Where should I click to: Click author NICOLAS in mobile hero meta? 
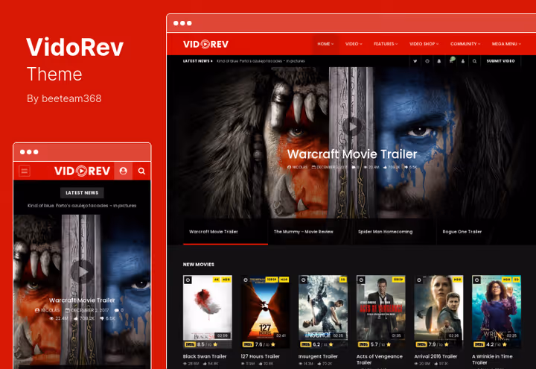[48, 310]
